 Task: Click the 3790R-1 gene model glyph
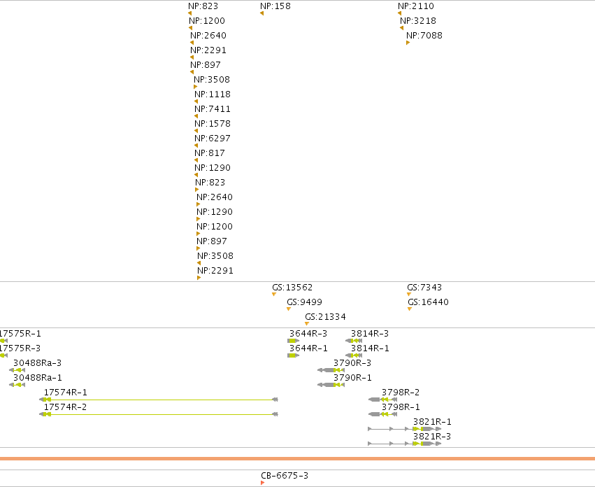coord(331,385)
